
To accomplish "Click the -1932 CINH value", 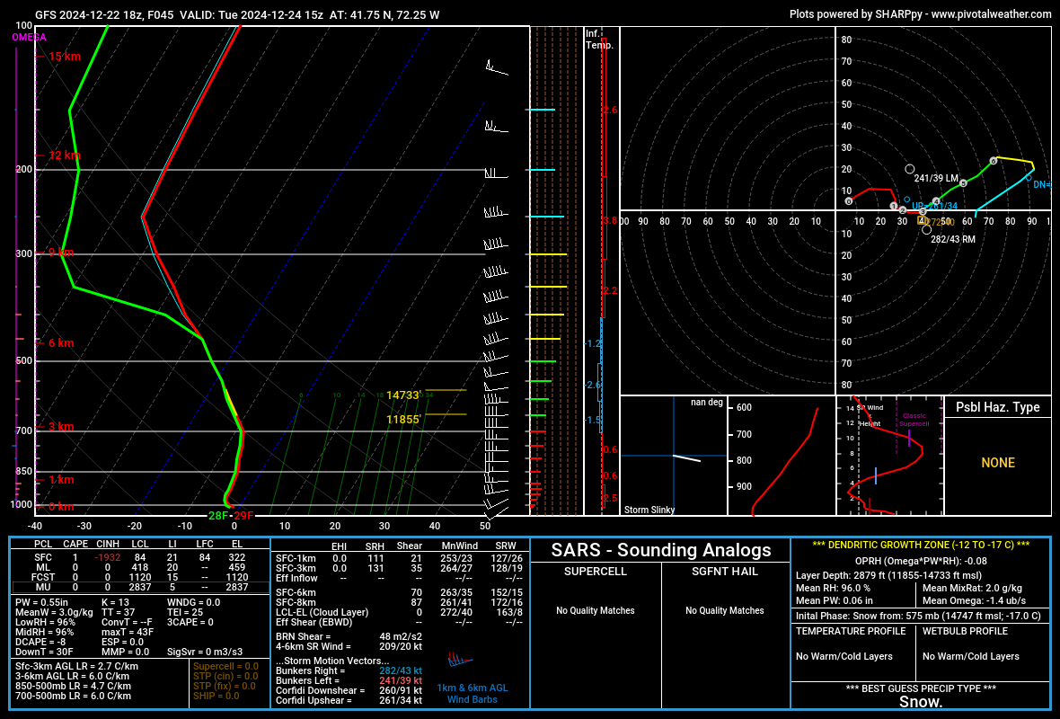I will (x=108, y=557).
